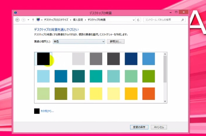Minimize the デスクトップの背景 window
Viewport: 206px width, 136px height.
pyautogui.click(x=170, y=12)
